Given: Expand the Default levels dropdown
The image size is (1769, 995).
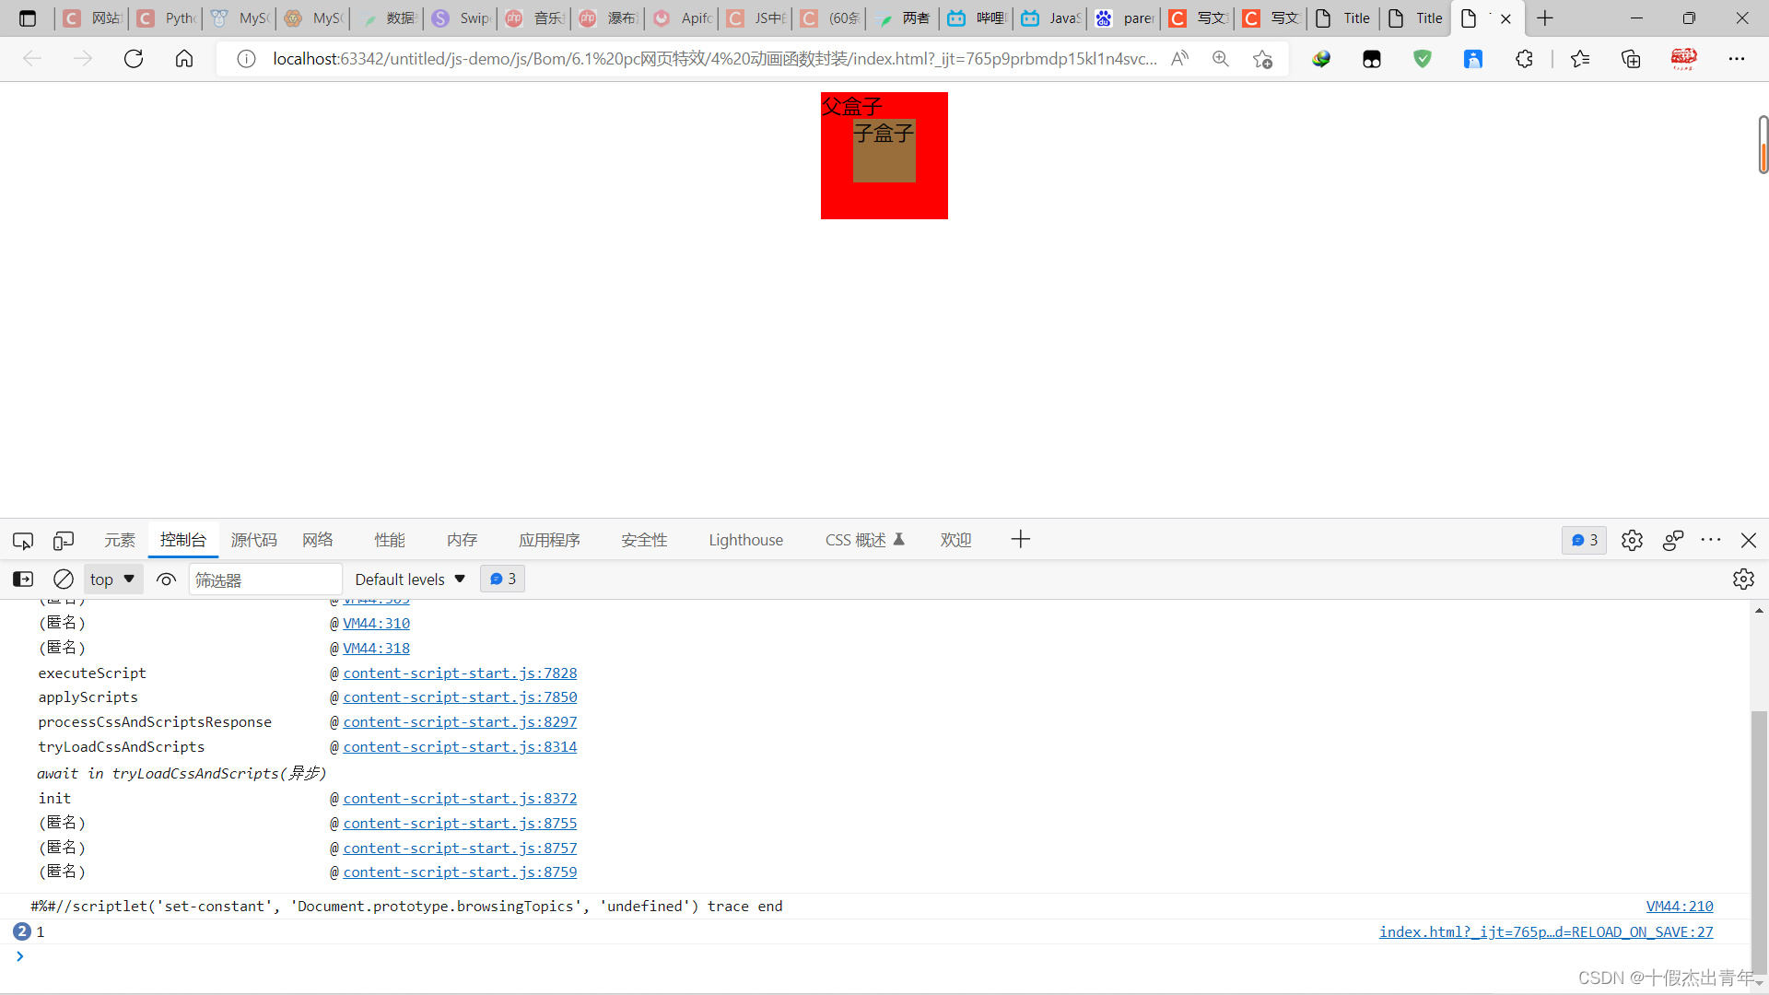Looking at the screenshot, I should click(410, 579).
